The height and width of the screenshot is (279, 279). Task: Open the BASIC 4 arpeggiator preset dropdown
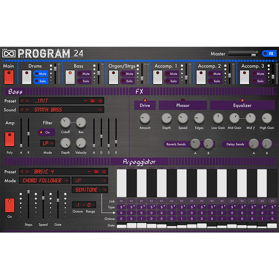pyautogui.click(x=89, y=172)
